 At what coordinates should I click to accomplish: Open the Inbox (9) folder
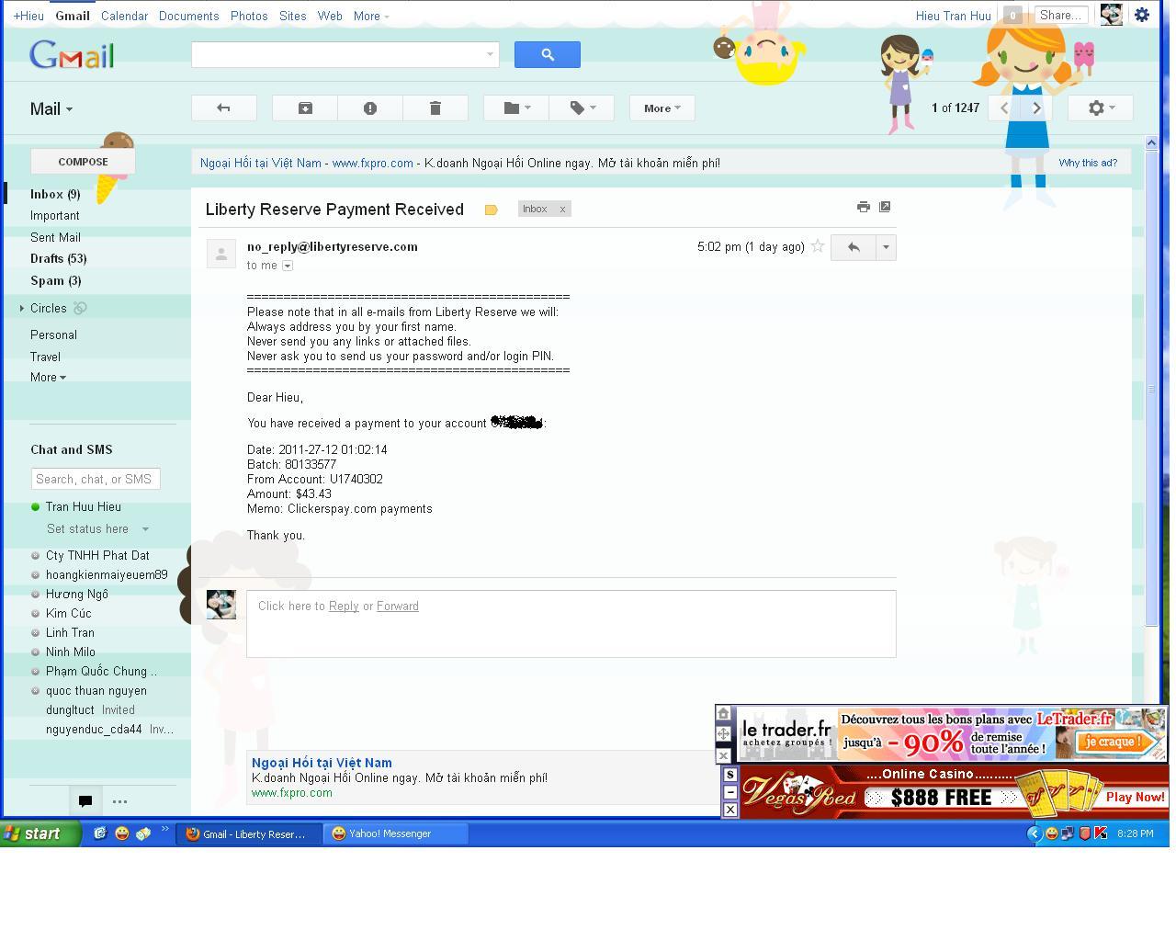tap(55, 194)
